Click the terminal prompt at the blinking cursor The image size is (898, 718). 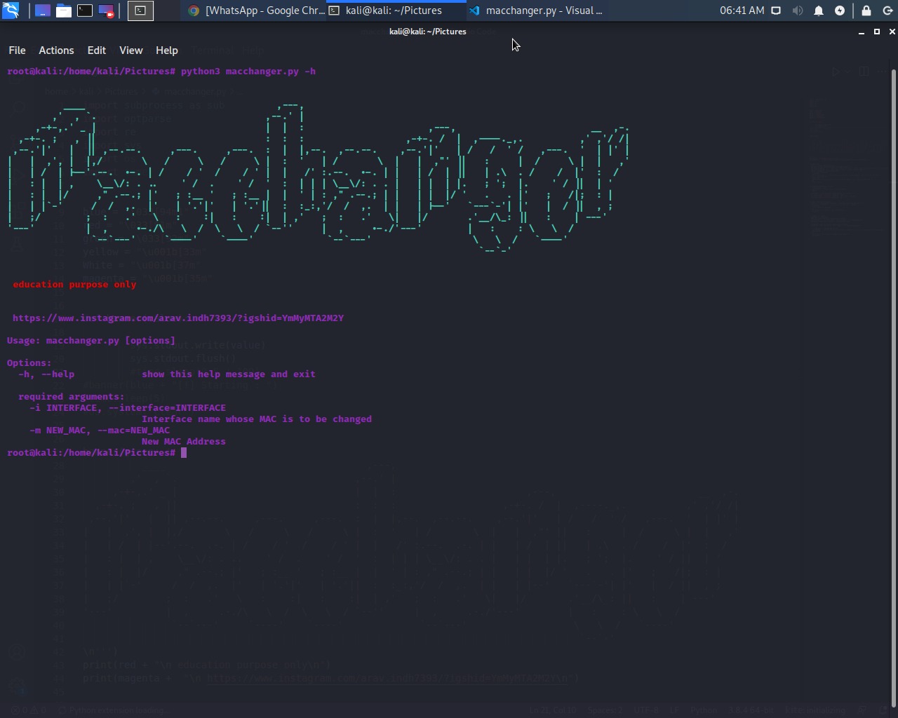183,452
